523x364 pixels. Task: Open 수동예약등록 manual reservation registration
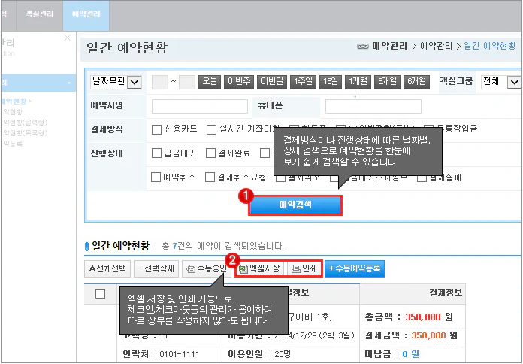(355, 268)
